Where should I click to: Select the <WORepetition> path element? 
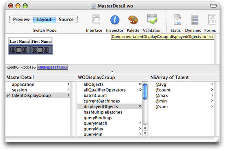pos(52,67)
